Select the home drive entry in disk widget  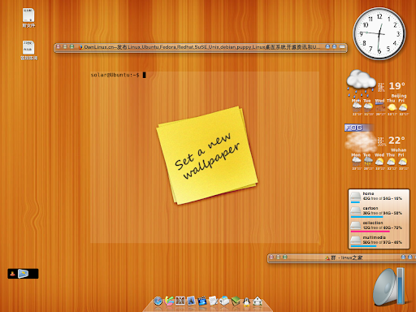[379, 197]
